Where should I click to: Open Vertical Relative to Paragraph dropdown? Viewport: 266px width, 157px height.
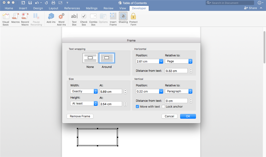pos(179,91)
